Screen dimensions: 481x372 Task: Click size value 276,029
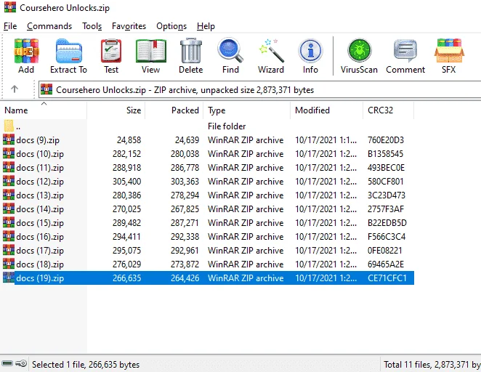pyautogui.click(x=126, y=264)
